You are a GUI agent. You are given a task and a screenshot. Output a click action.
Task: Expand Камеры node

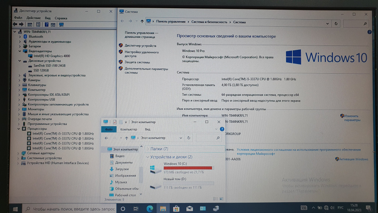pyautogui.click(x=20, y=80)
